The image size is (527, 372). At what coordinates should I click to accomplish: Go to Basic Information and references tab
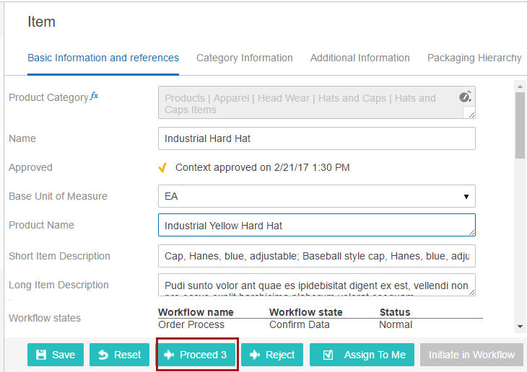[103, 58]
